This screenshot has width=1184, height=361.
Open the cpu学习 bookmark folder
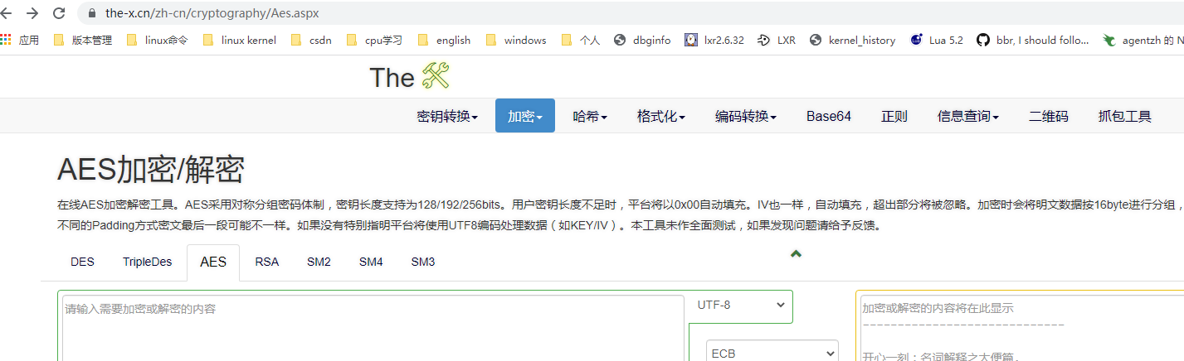click(373, 40)
